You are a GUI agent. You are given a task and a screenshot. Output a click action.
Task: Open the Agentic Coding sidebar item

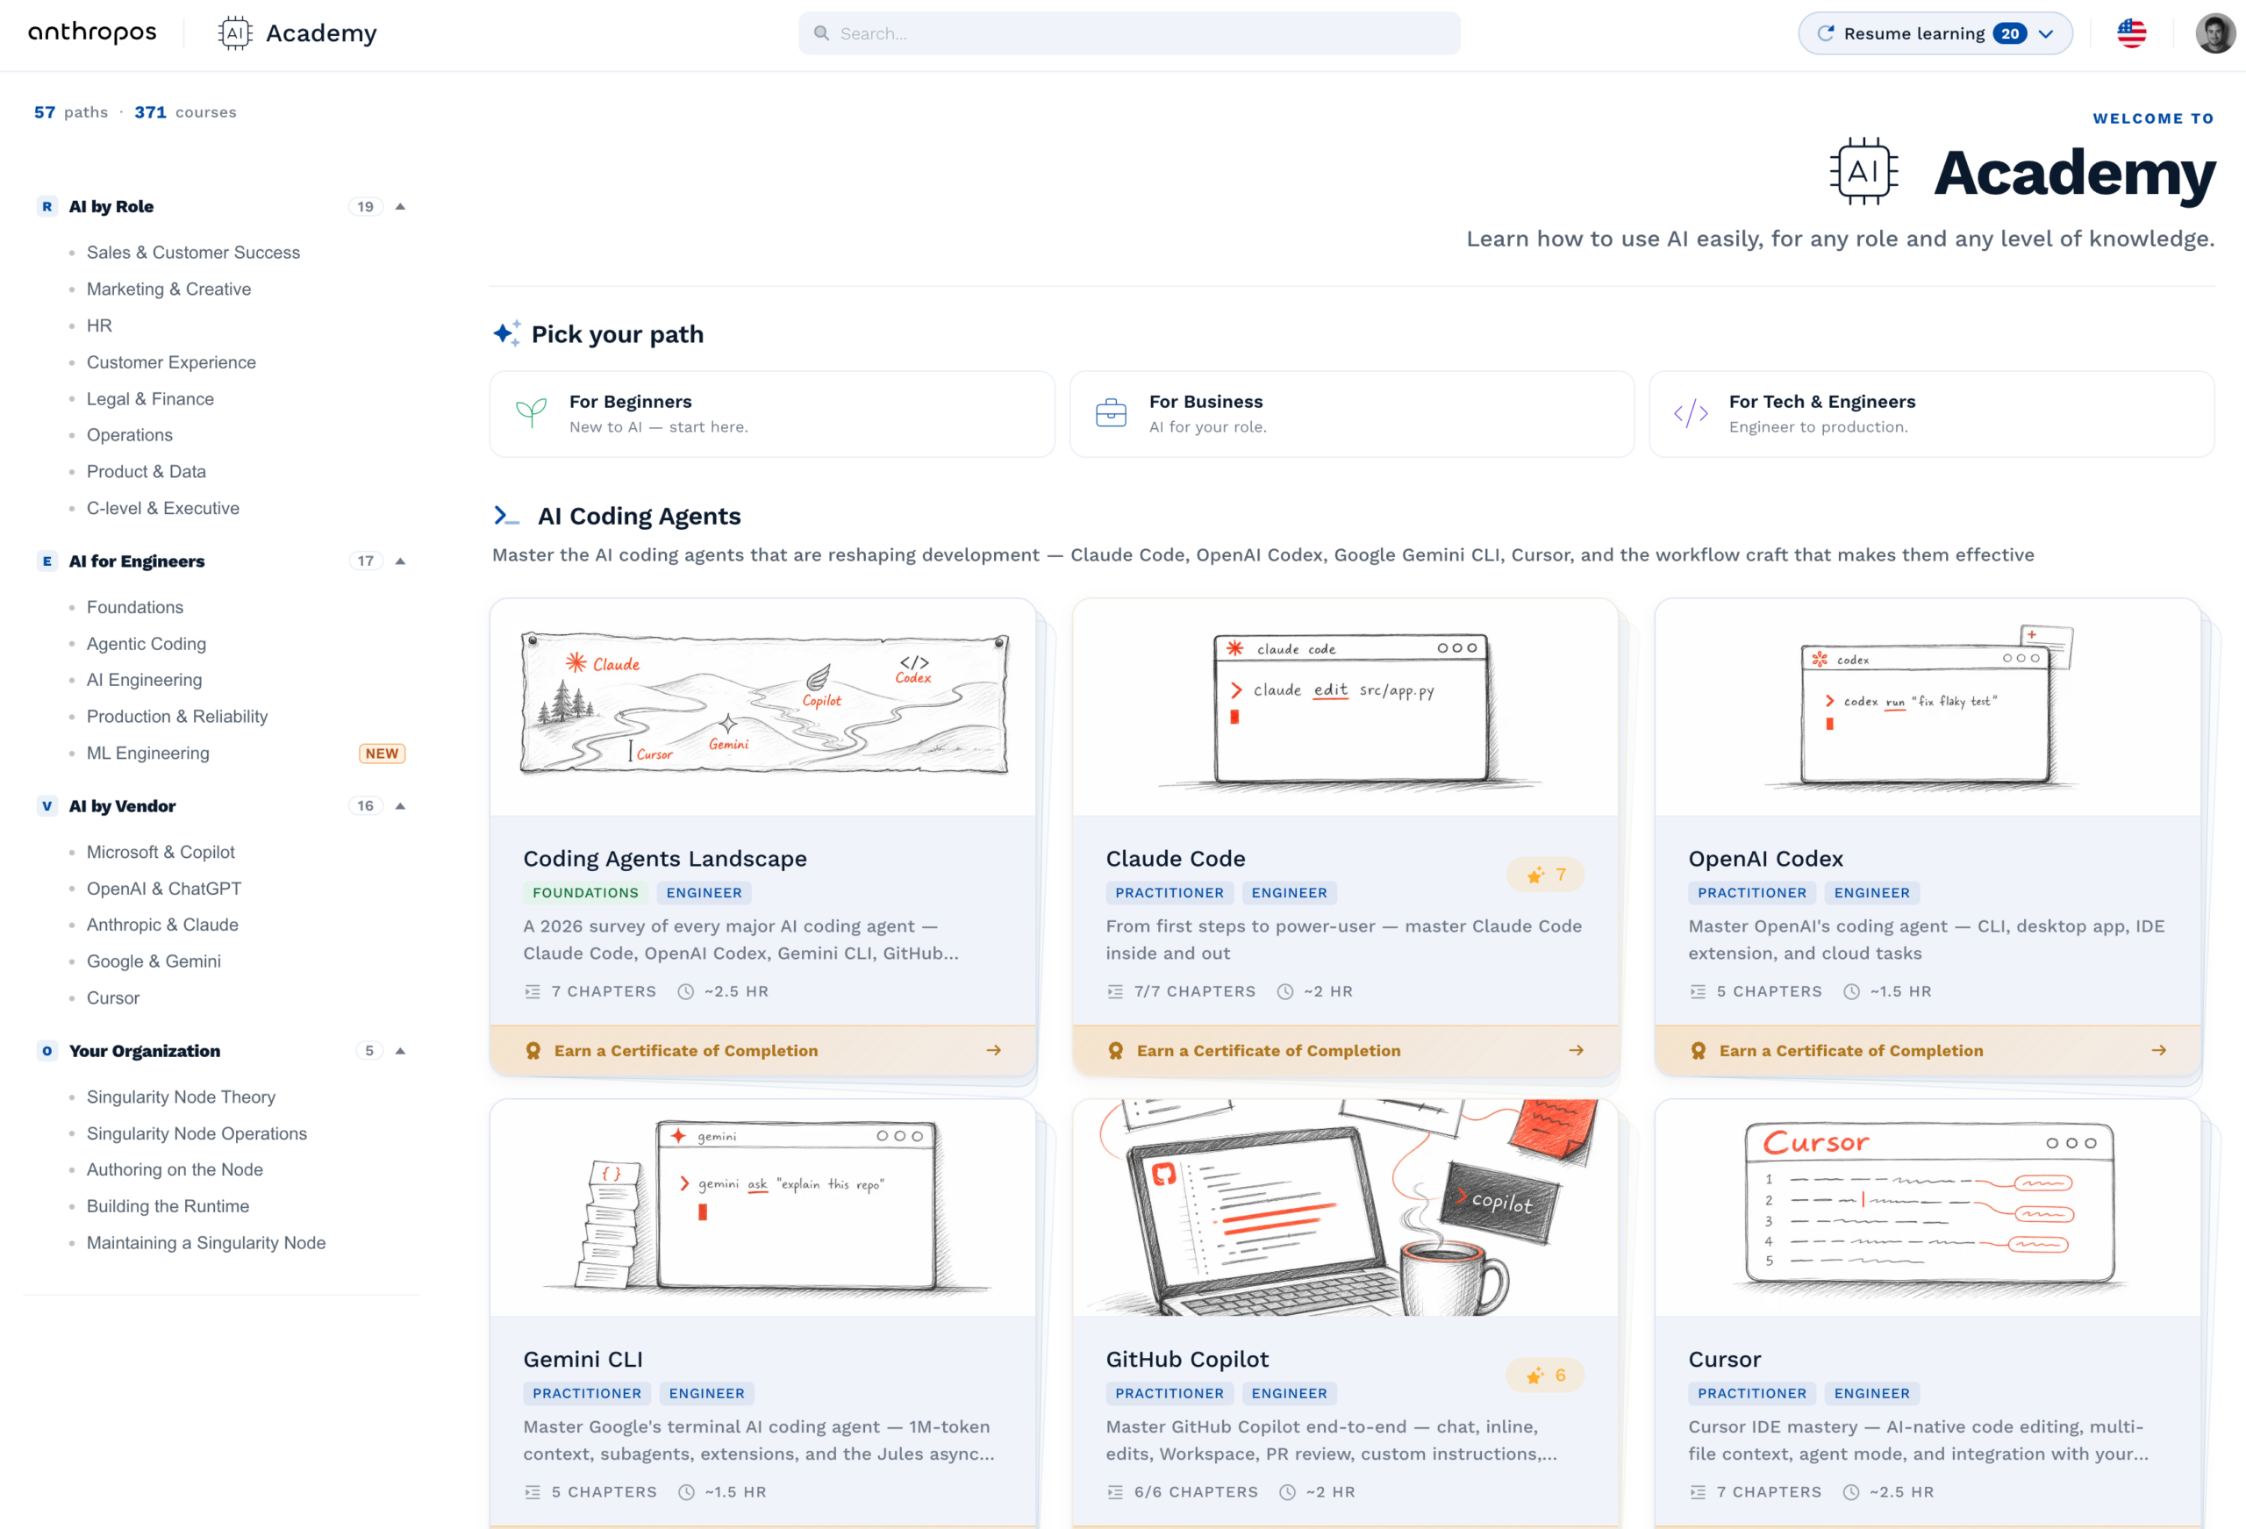coord(146,644)
